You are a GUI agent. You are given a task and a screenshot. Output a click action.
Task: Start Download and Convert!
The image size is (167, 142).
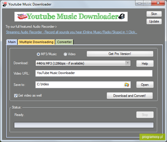130,96
